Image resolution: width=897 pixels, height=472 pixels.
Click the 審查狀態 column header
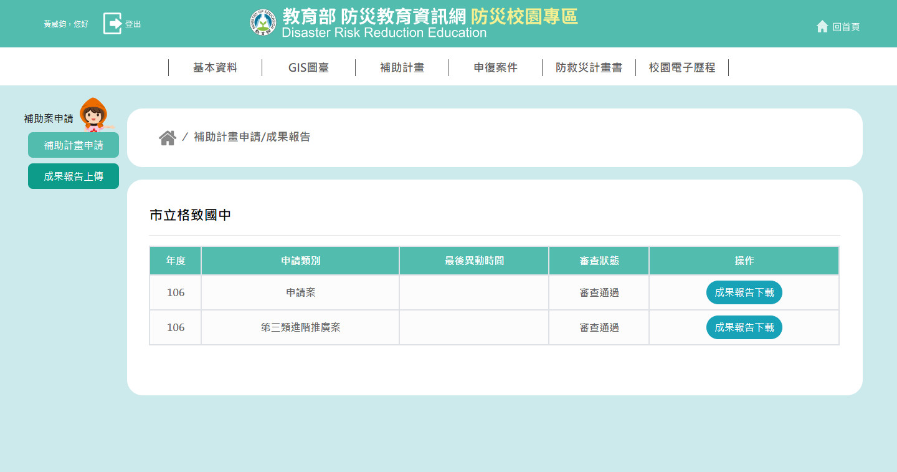599,261
